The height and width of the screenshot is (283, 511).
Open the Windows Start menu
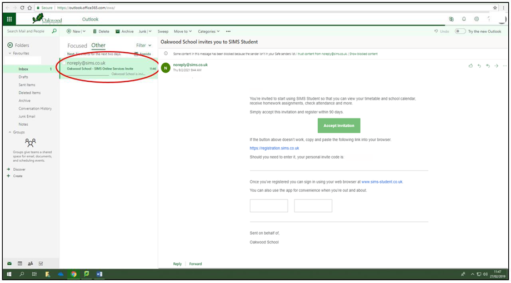(x=9, y=274)
